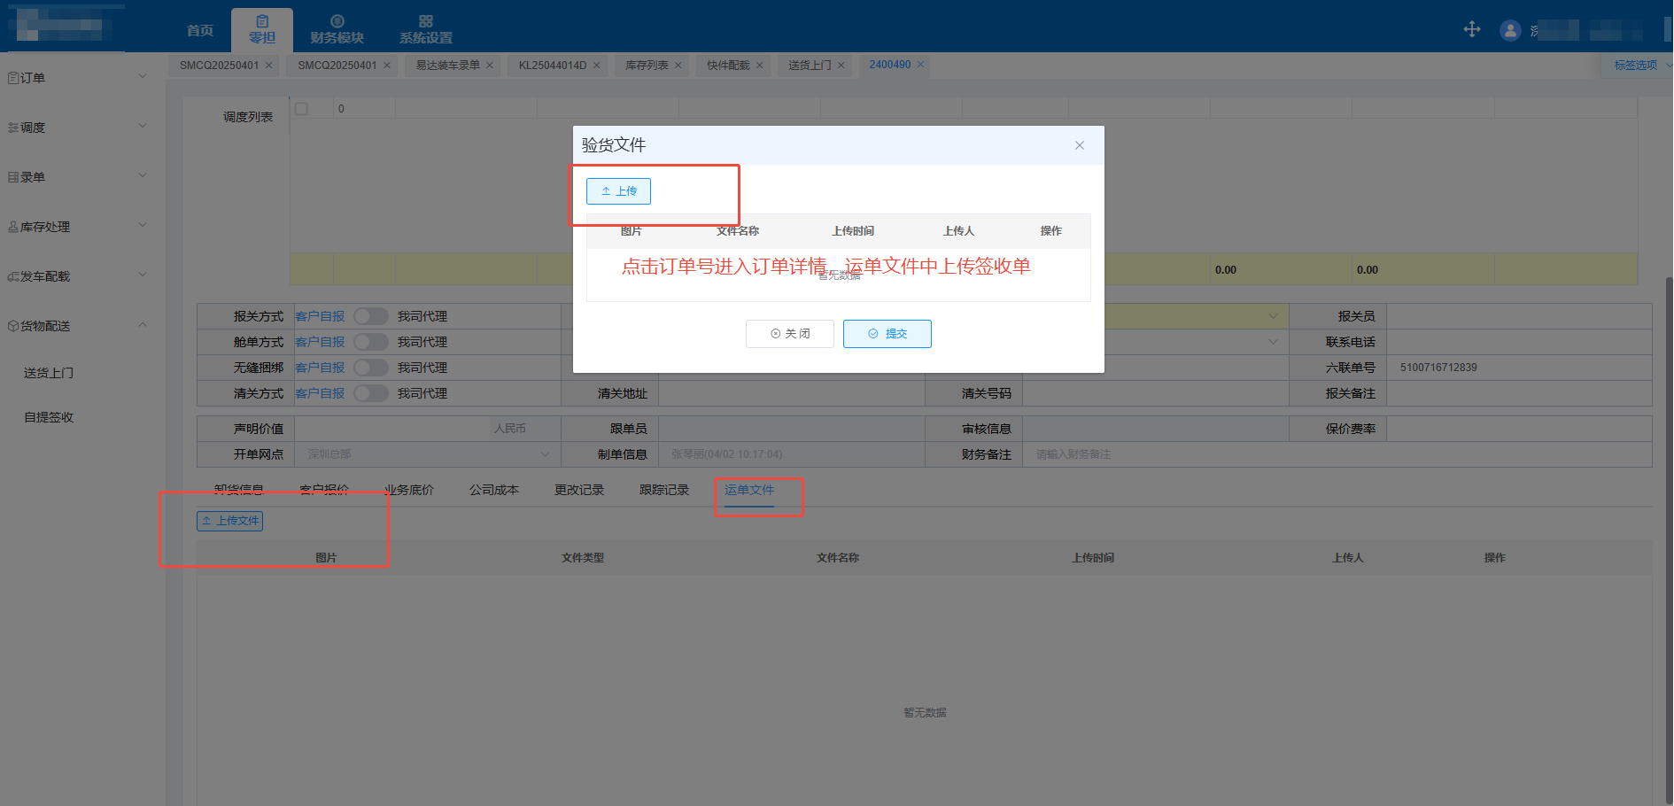Toggle the 舱单方式 switch
This screenshot has height=806, width=1674.
370,342
